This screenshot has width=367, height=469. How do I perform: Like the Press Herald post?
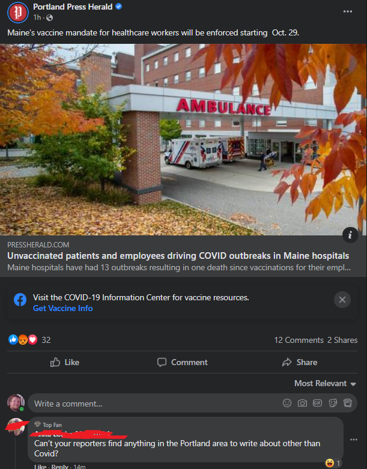(x=65, y=362)
